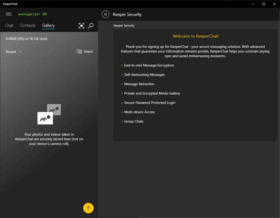Click the 0.00GB of 50 GB Used text

(x=27, y=39)
